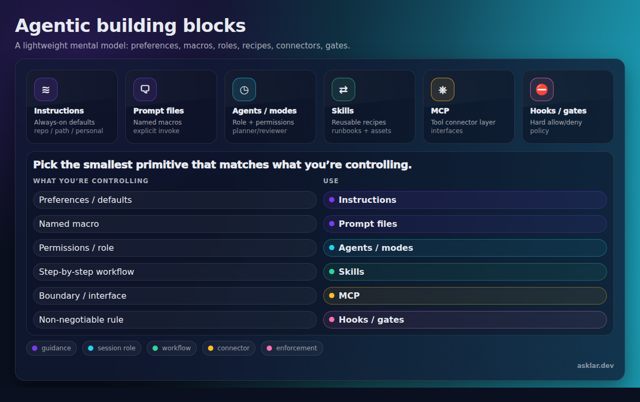Click the Non-negotiable rule row
The height and width of the screenshot is (402, 640).
click(175, 319)
